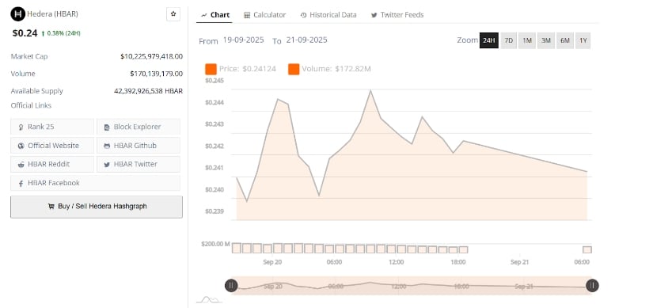Image resolution: width=653 pixels, height=308 pixels.
Task: Click the $0.24 price heading
Action: [x=25, y=33]
